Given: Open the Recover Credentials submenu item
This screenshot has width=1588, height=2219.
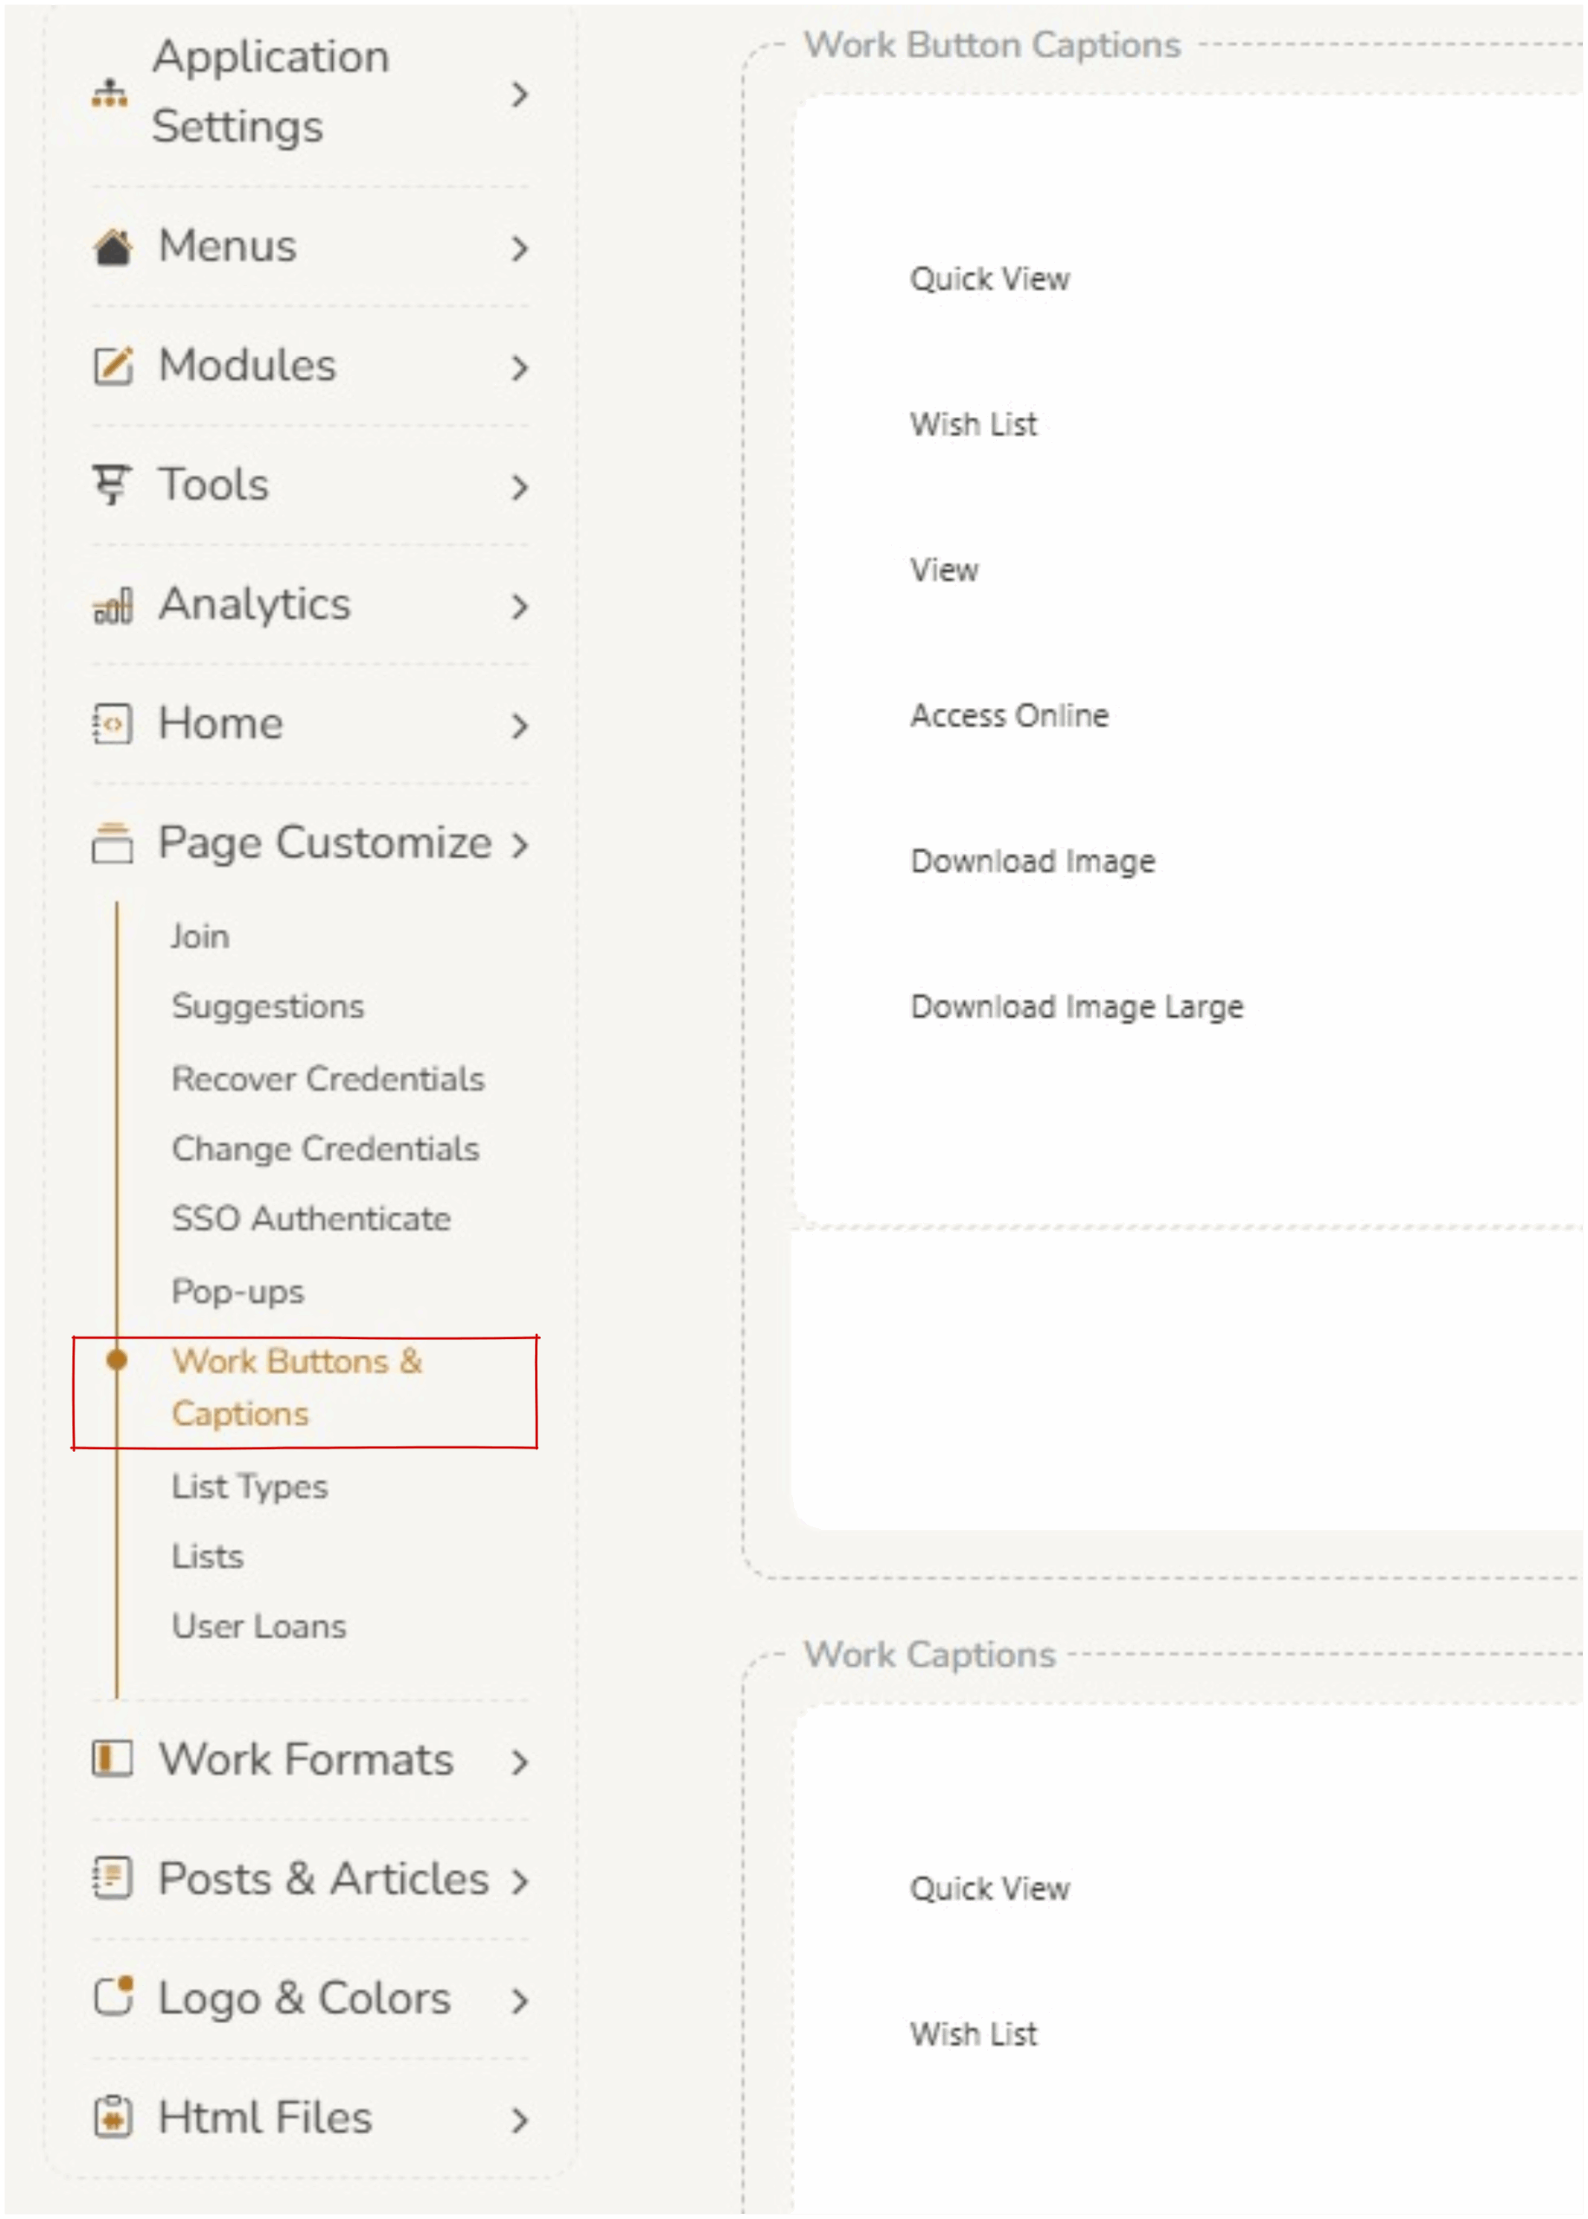Looking at the screenshot, I should click(328, 1078).
